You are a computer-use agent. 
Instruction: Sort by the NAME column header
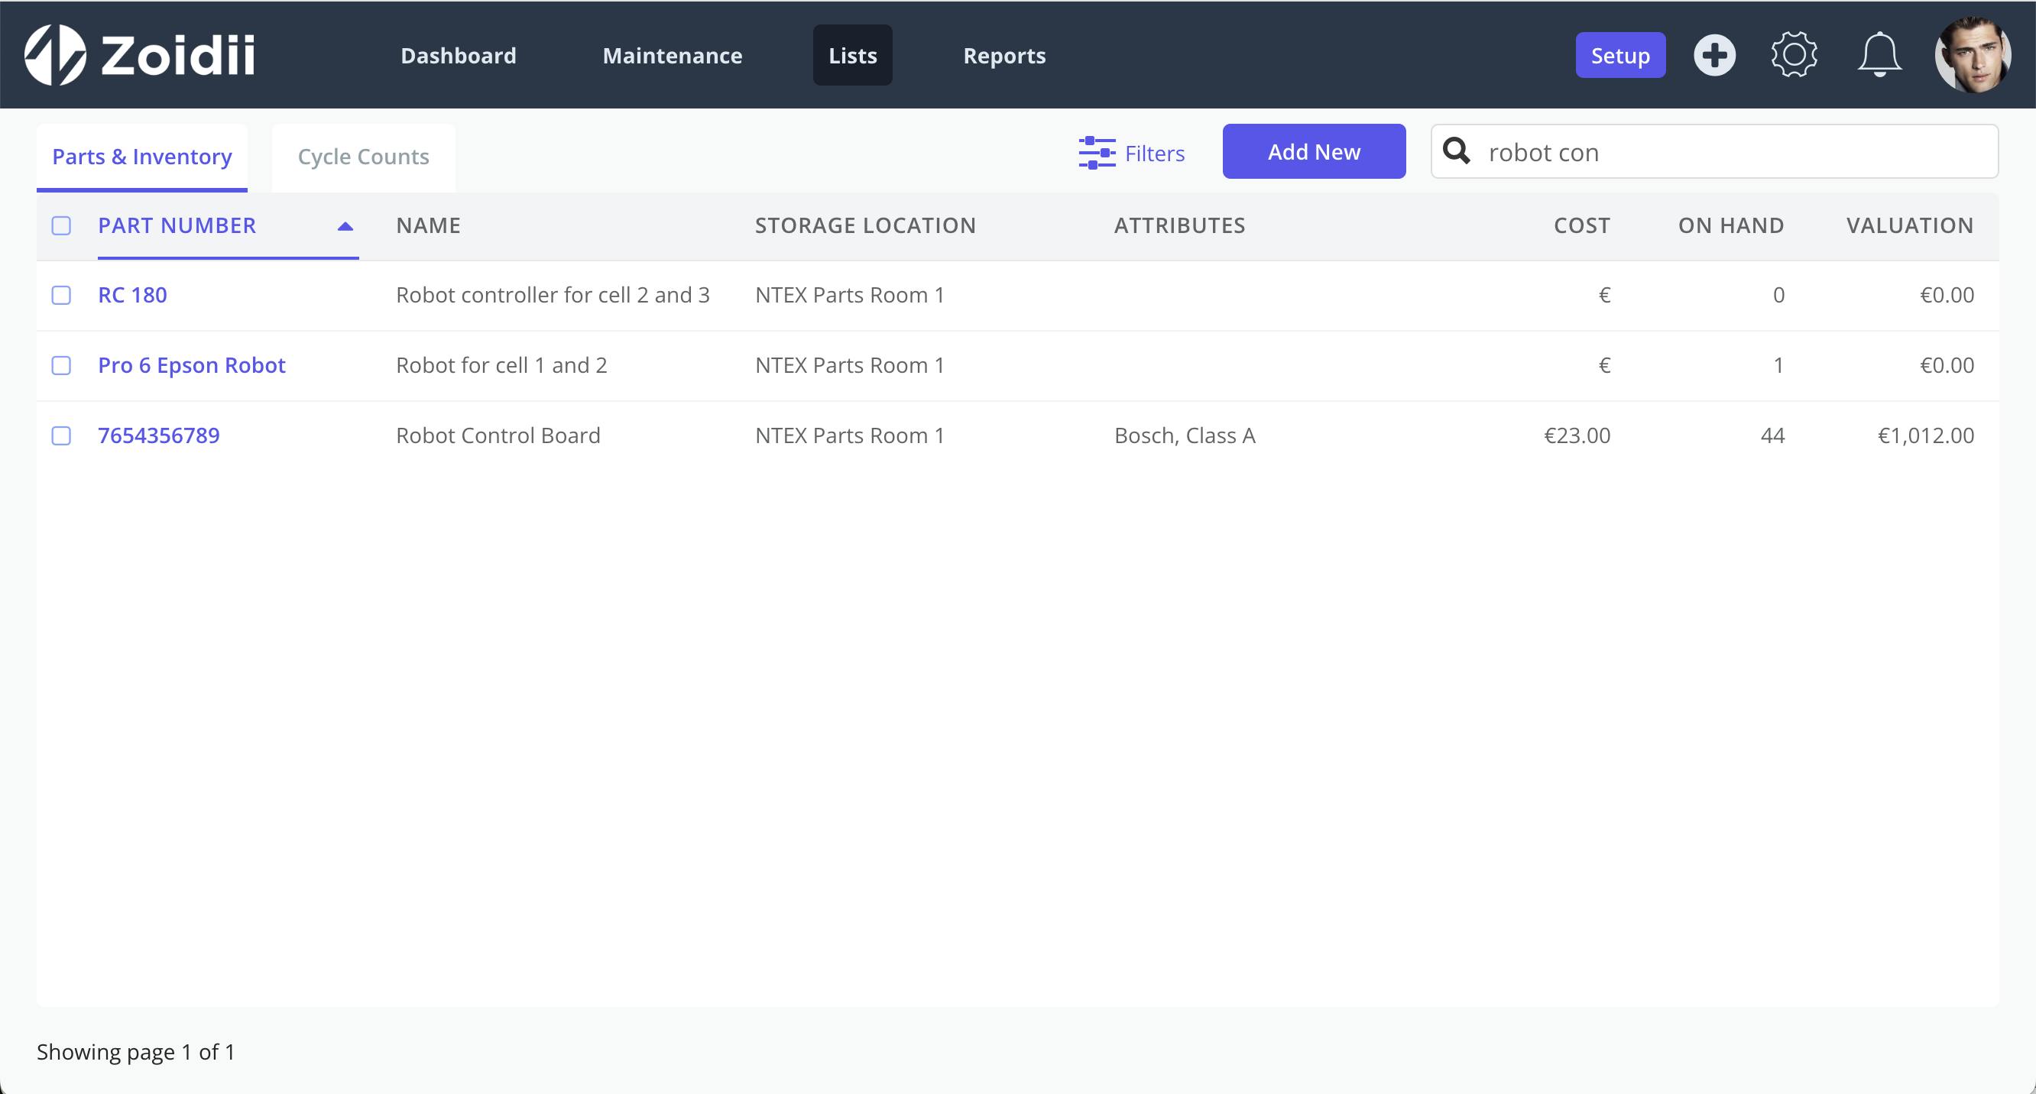429,226
